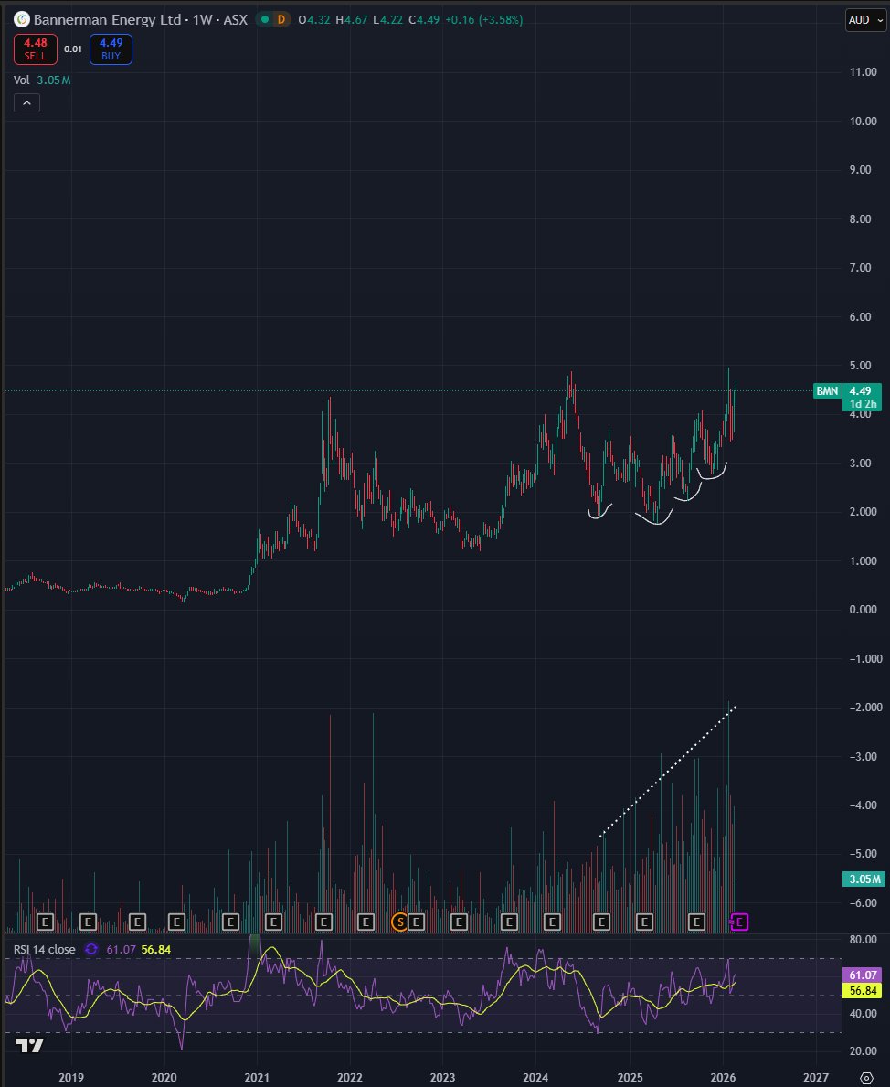This screenshot has width=890, height=1087.
Task: Click the leftmost earnings E marker
Action: coord(45,922)
